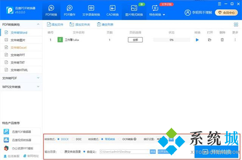The height and width of the screenshot is (160, 242).
Task: Click the 官网地址 official website link
Action: pos(31,156)
